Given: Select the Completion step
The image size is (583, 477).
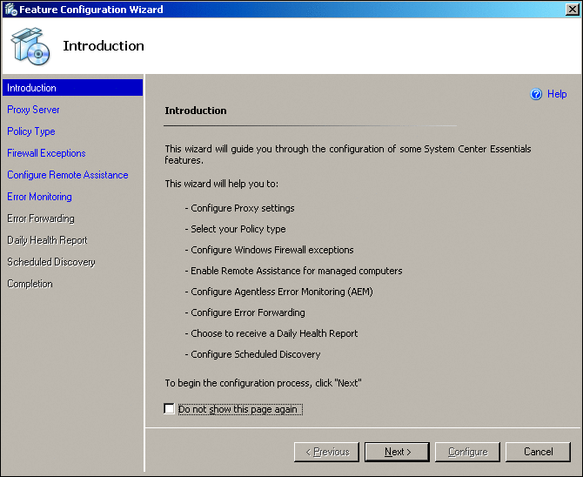Looking at the screenshot, I should tap(30, 284).
